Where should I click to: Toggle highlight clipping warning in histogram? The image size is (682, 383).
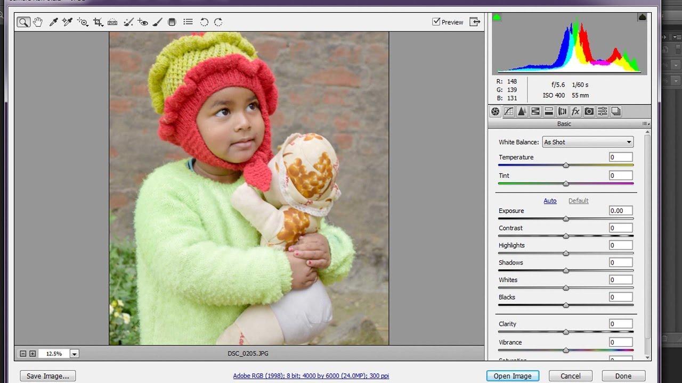tap(642, 17)
